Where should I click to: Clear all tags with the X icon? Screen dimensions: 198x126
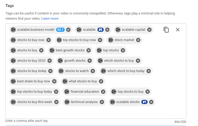[x=178, y=30]
